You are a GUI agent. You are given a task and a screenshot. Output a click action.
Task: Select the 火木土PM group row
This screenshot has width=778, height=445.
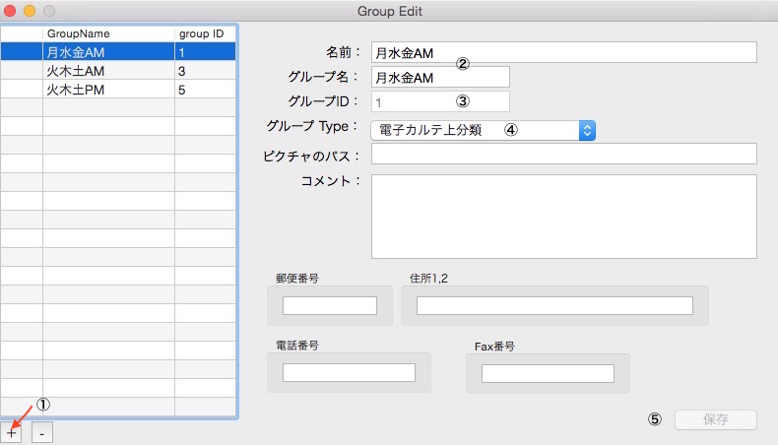[x=108, y=90]
